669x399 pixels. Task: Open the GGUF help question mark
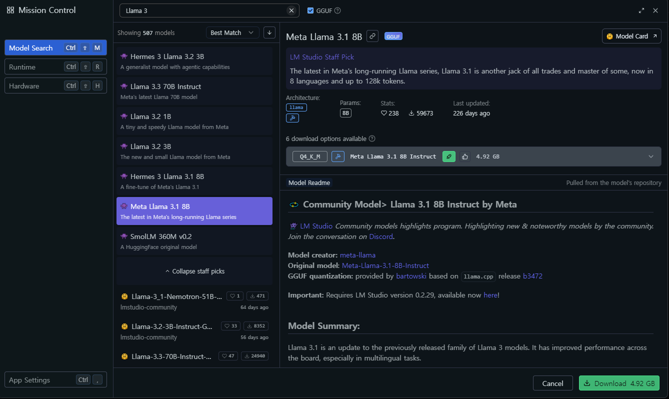(337, 10)
